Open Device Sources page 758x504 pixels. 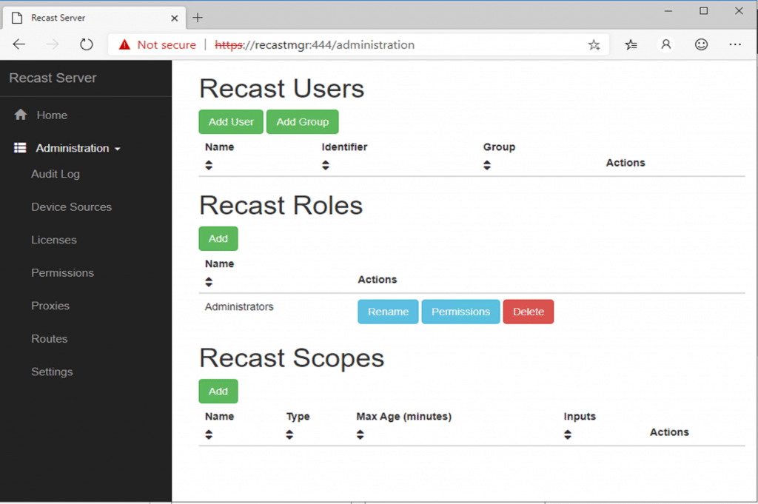[72, 206]
